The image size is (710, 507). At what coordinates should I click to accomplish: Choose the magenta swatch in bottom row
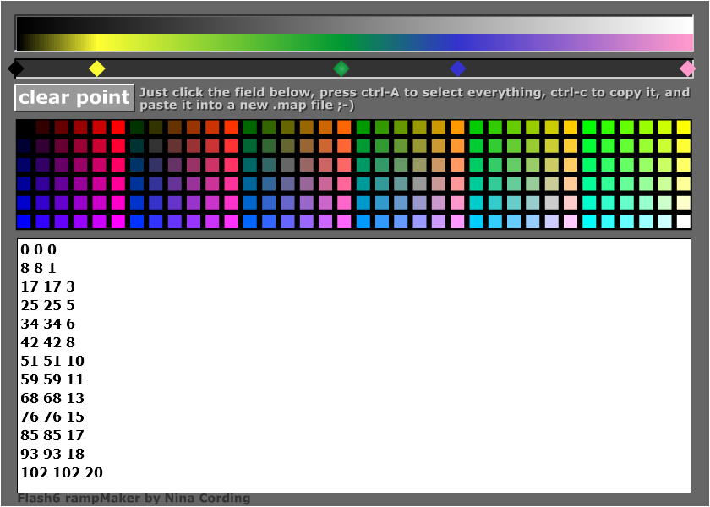coord(118,221)
